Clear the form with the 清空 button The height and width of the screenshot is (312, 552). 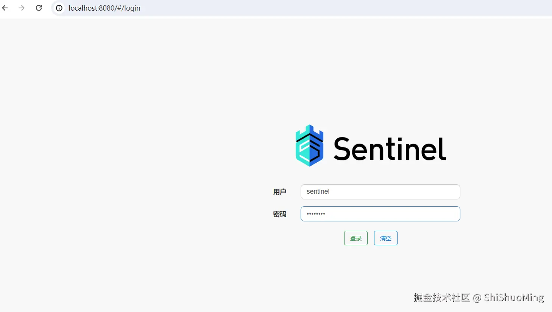[386, 238]
